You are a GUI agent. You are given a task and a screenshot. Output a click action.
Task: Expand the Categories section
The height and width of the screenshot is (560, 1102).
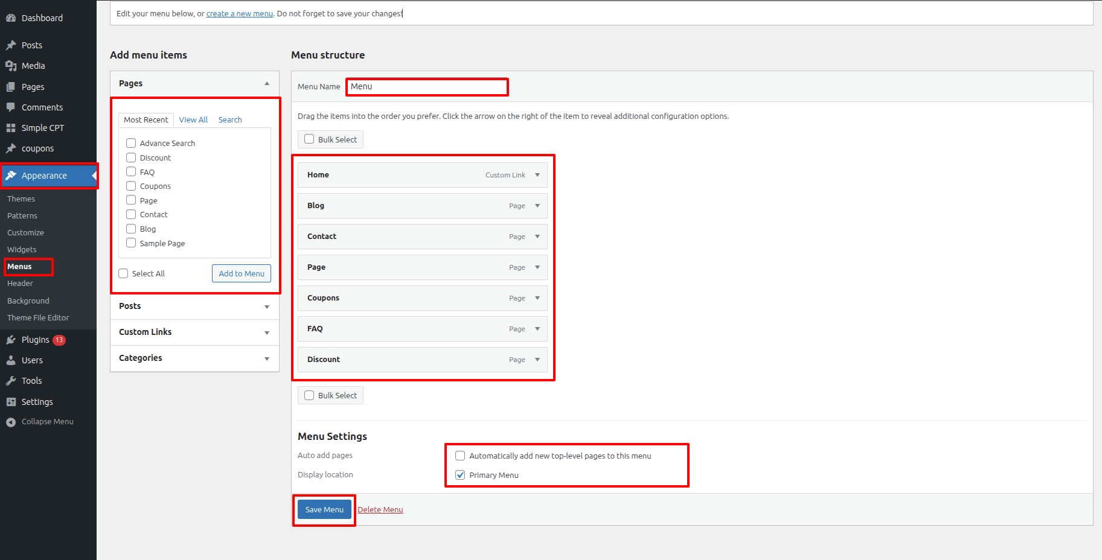266,358
